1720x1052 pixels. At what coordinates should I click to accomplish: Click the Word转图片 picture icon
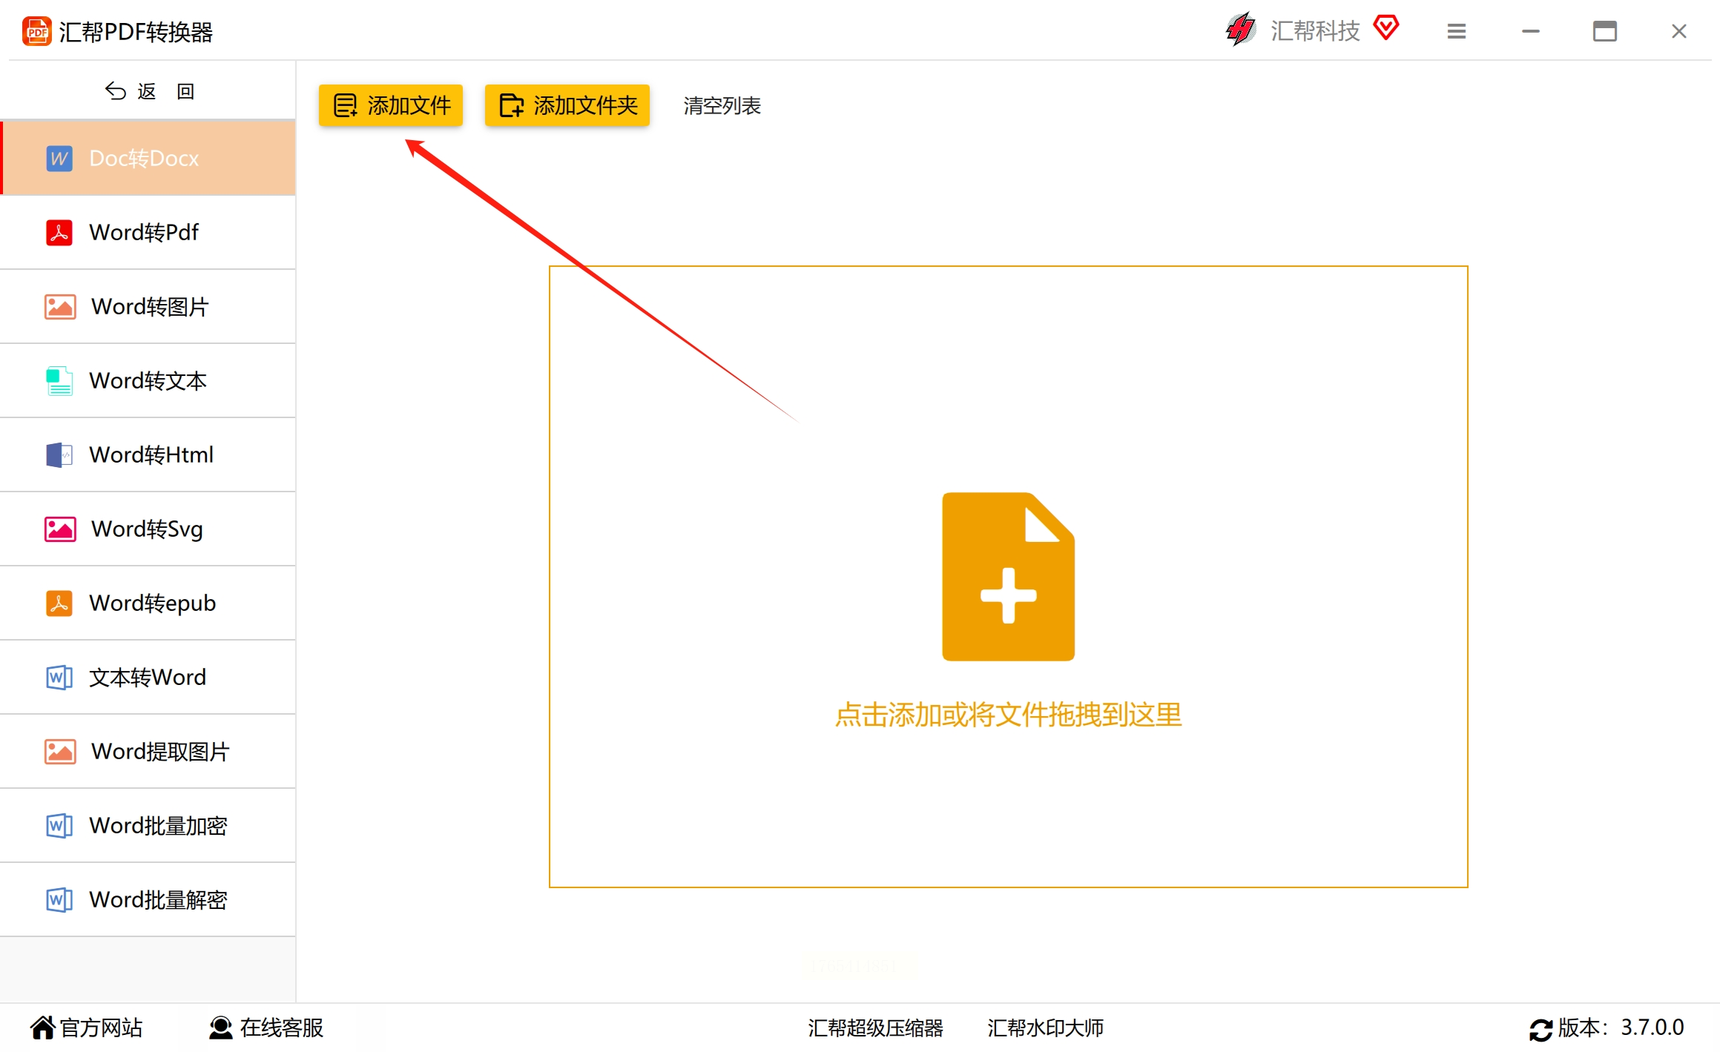(x=60, y=307)
